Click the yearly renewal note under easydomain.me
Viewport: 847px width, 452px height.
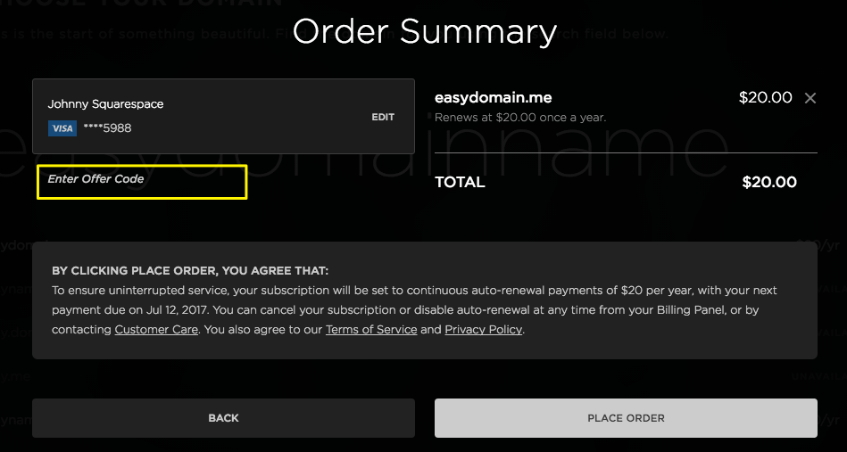520,118
